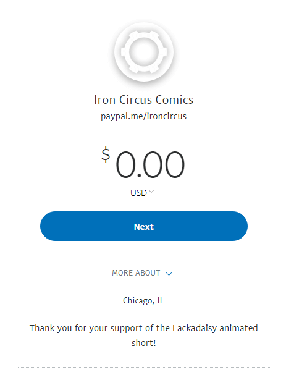Click the inner ring of gear logo
The height and width of the screenshot is (380, 286).
pos(144,52)
